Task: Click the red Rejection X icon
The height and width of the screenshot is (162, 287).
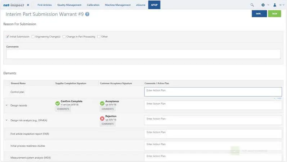Action: pos(102,118)
